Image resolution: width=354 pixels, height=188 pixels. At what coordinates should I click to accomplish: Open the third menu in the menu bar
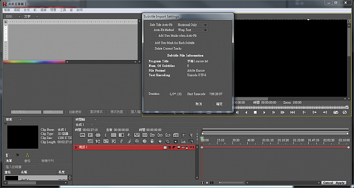(27, 10)
